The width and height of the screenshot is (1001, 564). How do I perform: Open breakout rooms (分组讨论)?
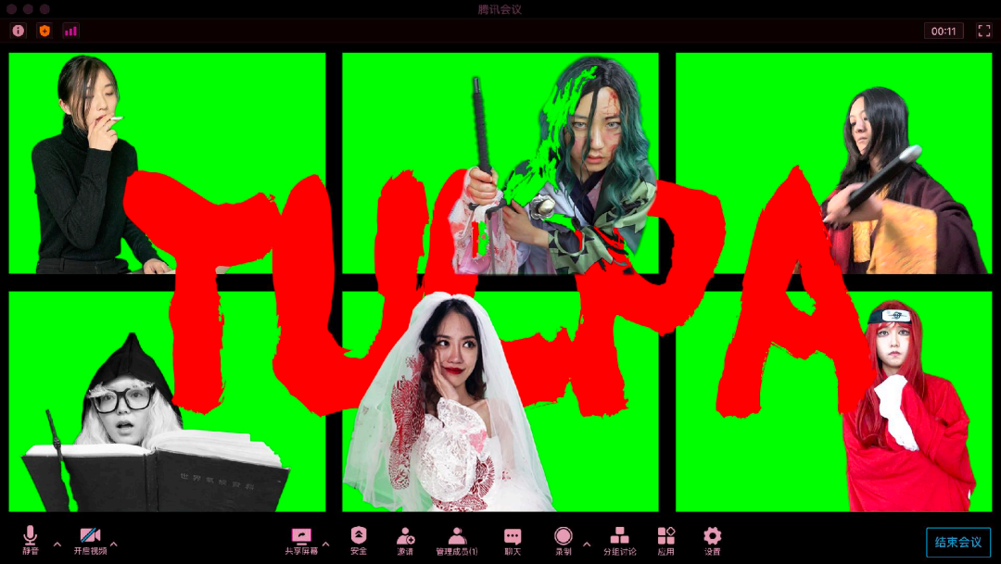pos(619,539)
